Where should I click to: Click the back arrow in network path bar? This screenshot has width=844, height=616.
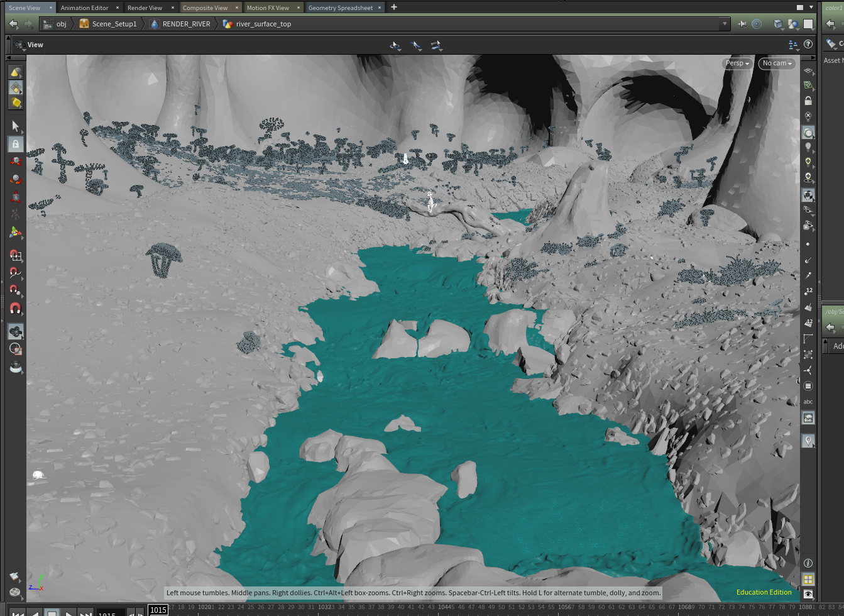coord(13,24)
